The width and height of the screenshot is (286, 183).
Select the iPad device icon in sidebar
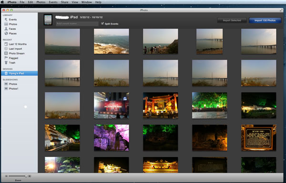click(x=6, y=73)
